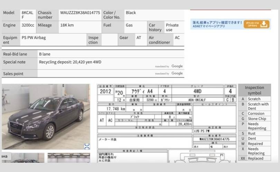Screen dimensions: 280x172
Task: Select the bottom-left car thumbnail
Action: coord(23,158)
